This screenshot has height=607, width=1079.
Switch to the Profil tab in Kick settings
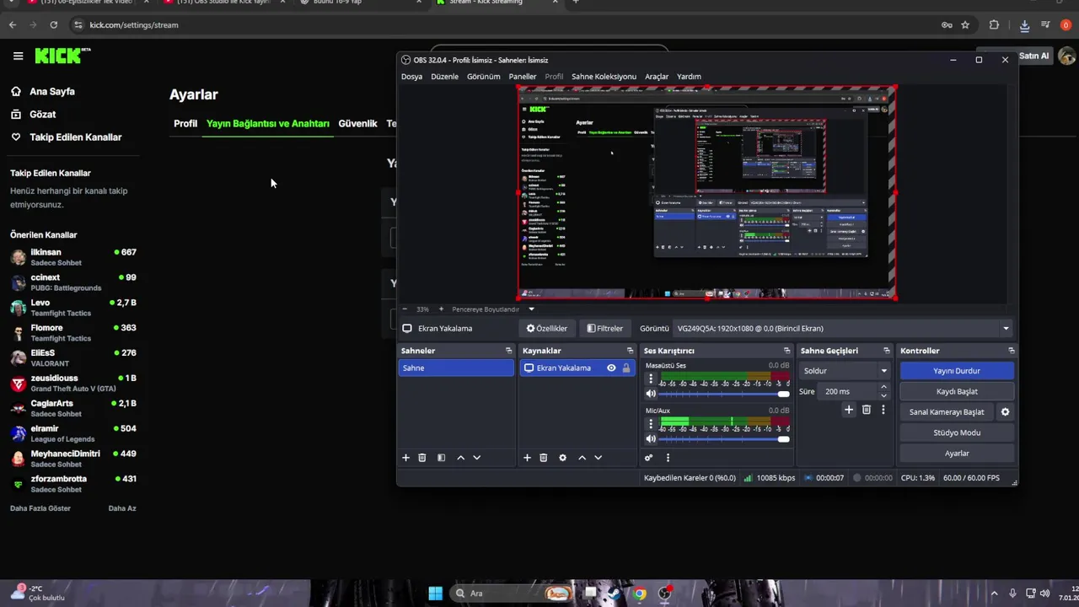click(185, 123)
